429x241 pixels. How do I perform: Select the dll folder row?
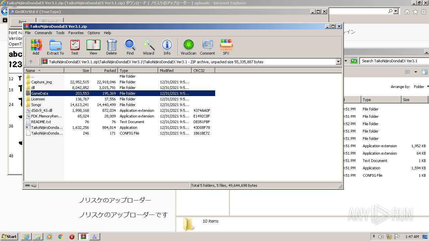point(120,88)
